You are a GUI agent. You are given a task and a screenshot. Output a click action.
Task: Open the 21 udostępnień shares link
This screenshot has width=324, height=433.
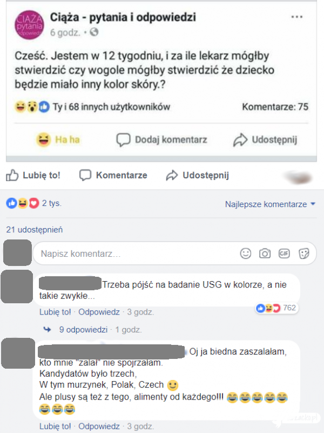[x=35, y=230]
